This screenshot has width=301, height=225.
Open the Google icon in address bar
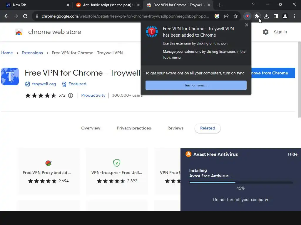click(217, 16)
